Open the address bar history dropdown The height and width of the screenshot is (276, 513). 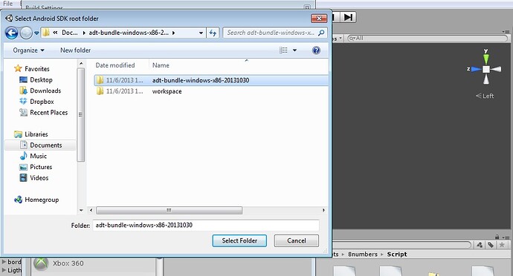click(x=201, y=33)
